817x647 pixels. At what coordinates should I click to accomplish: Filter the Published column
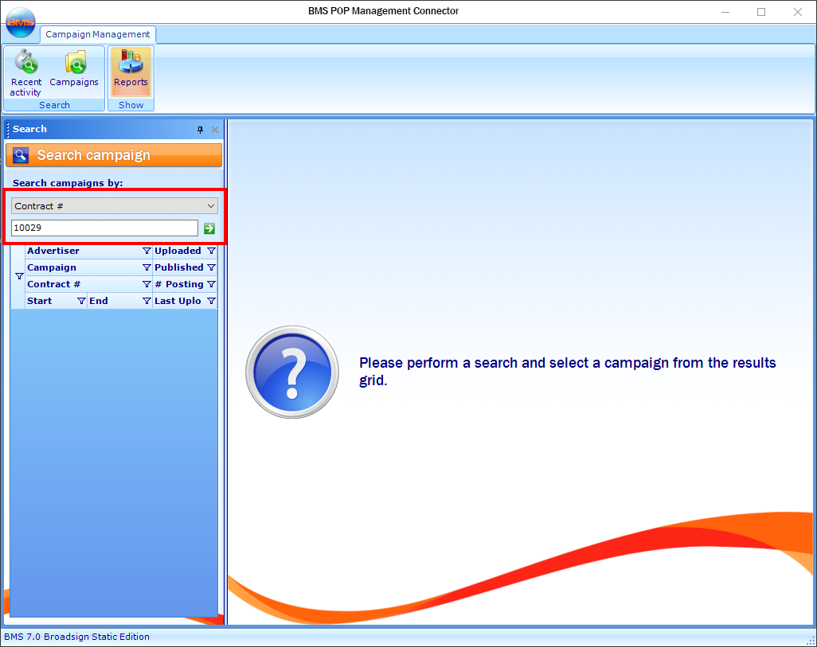[x=211, y=267]
